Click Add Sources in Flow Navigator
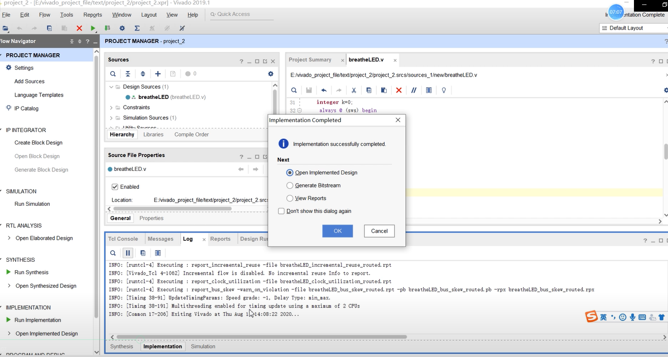668x357 pixels. pos(30,81)
